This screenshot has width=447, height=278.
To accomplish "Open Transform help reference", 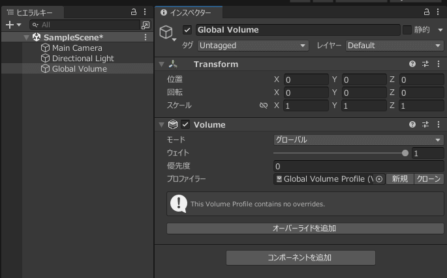I will click(412, 64).
